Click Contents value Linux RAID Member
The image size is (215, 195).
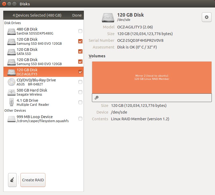tap(140, 119)
